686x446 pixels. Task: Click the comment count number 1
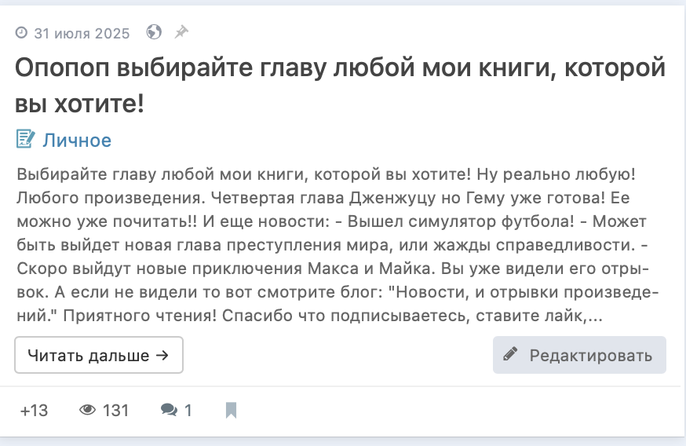coord(188,410)
